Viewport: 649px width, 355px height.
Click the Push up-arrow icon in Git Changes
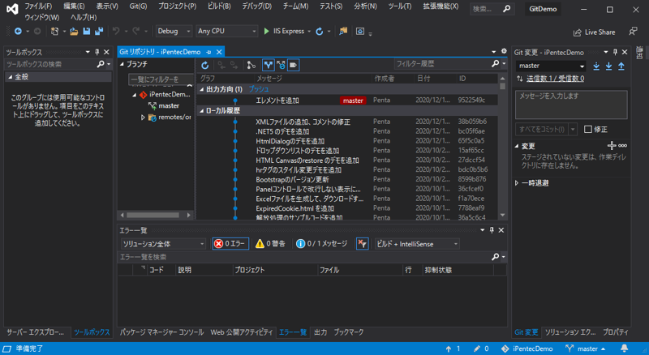621,66
